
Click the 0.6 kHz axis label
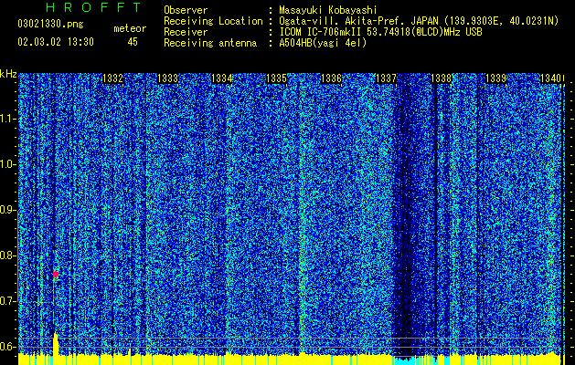click(x=7, y=347)
